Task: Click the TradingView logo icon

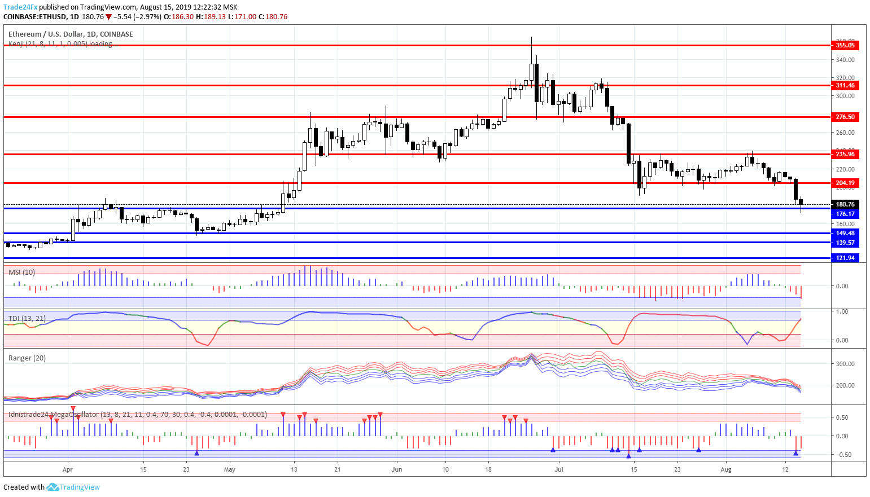Action: [x=53, y=487]
